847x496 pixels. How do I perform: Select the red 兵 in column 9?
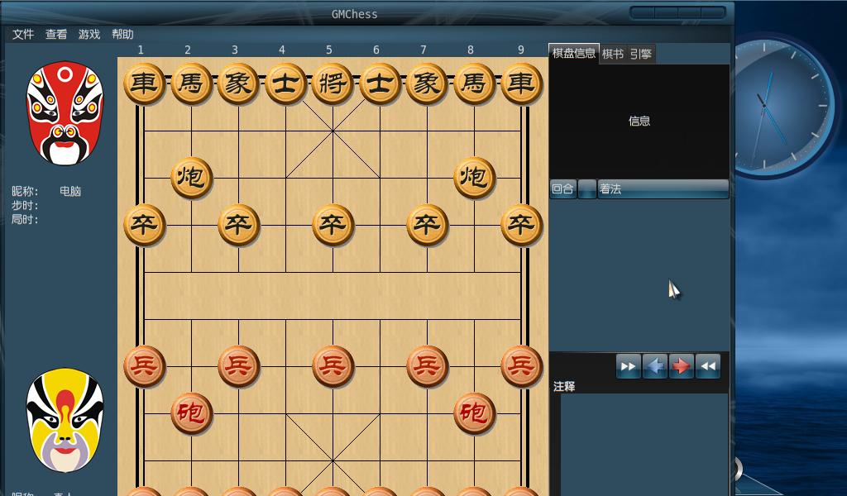(521, 366)
